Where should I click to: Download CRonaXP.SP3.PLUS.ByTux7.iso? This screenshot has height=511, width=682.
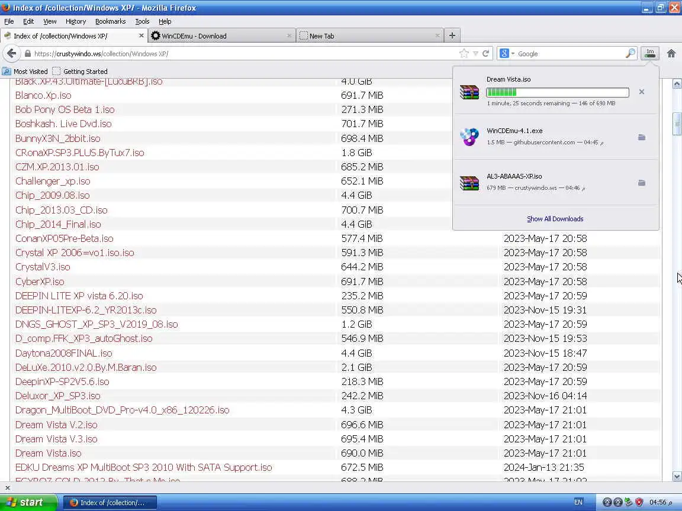pyautogui.click(x=79, y=153)
